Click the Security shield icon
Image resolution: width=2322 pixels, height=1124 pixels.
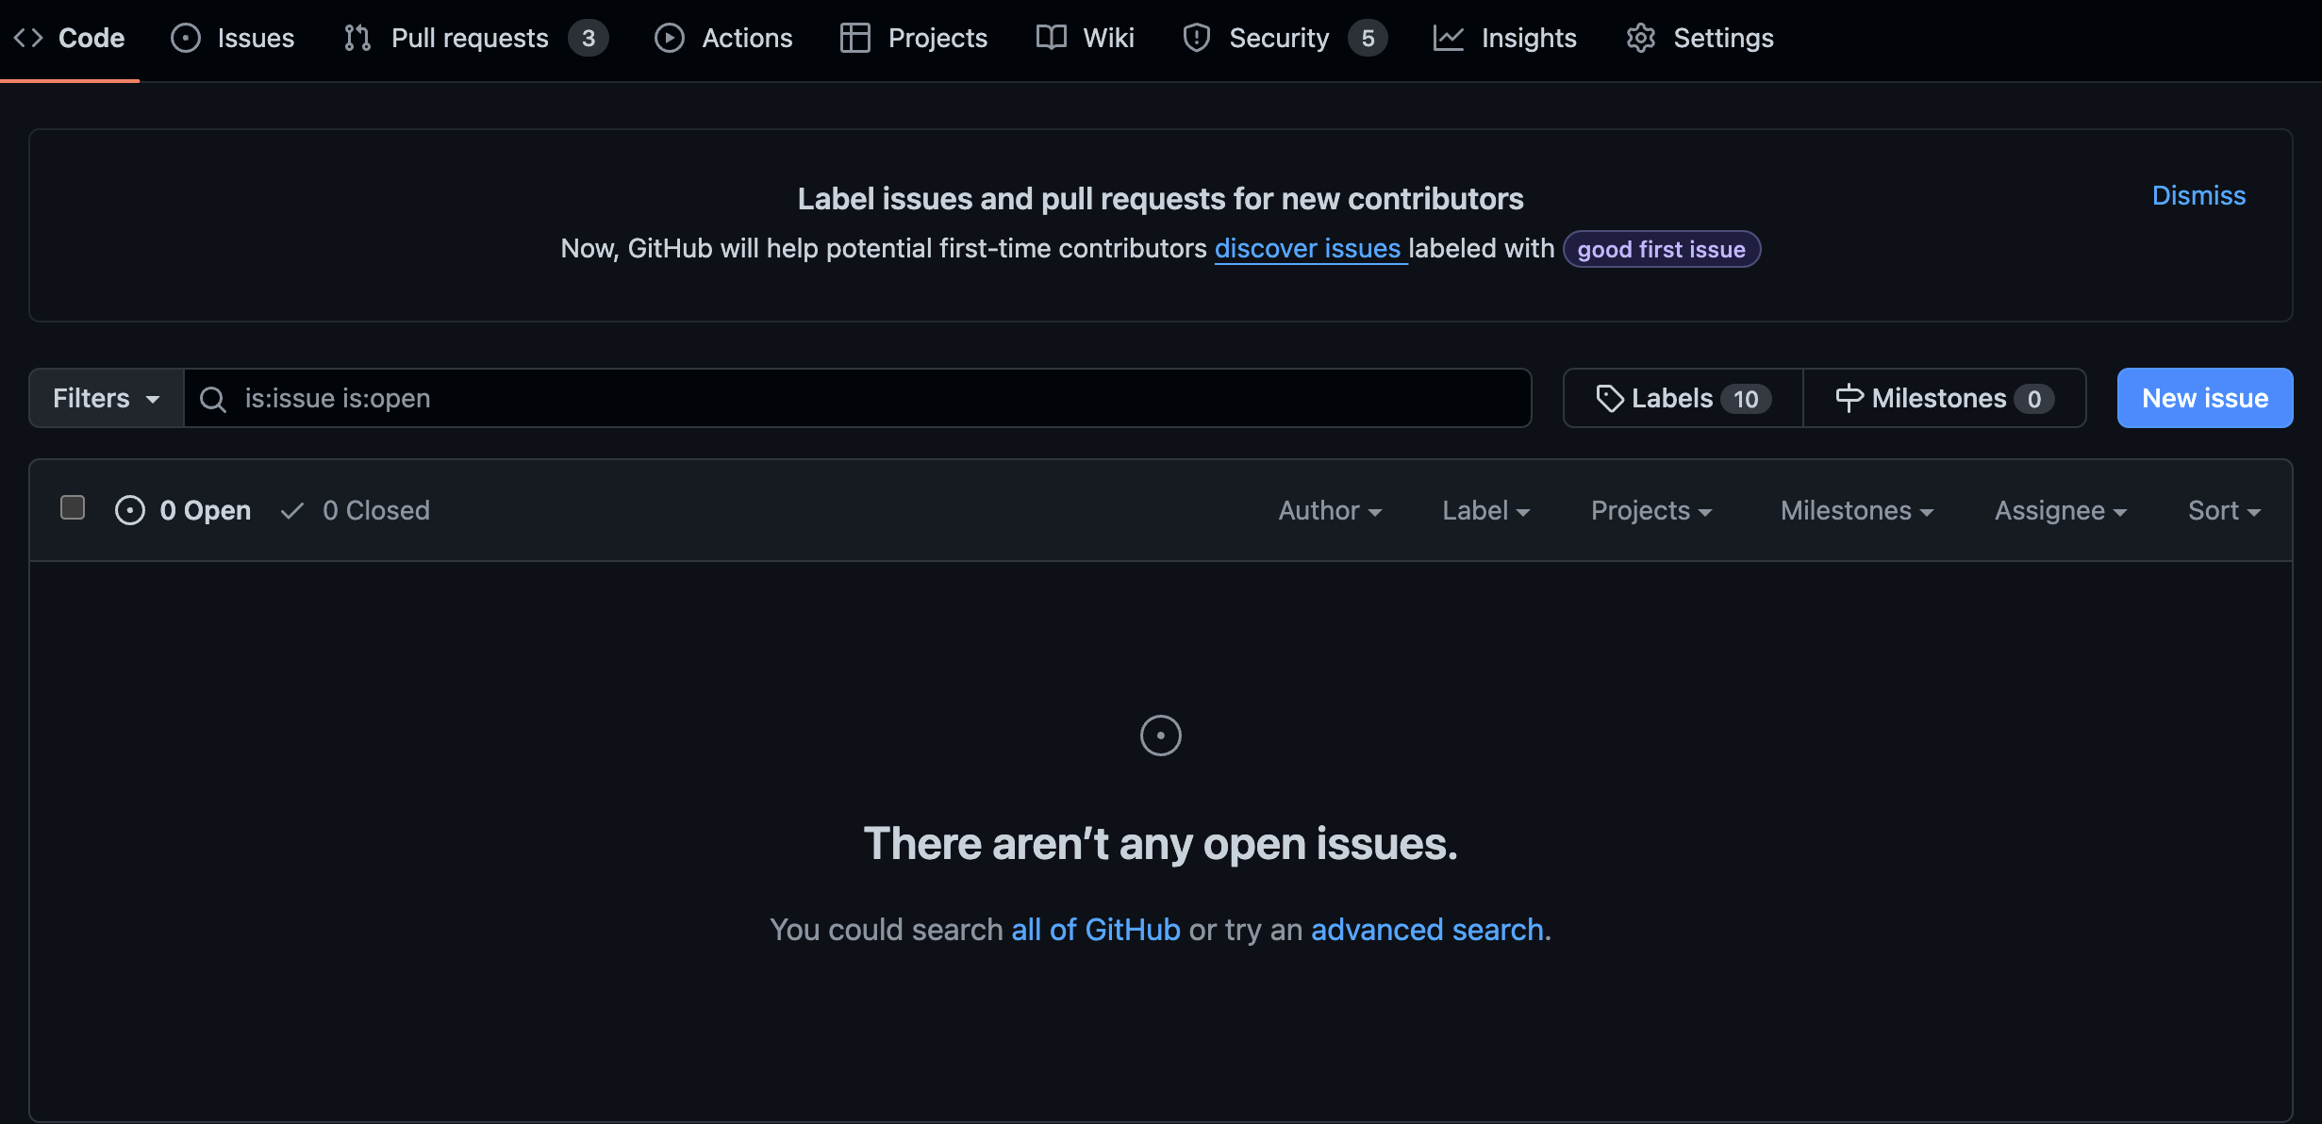[x=1197, y=38]
